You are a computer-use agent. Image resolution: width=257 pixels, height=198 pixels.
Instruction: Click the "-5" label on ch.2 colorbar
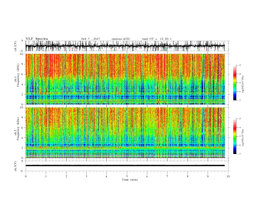(x=239, y=136)
